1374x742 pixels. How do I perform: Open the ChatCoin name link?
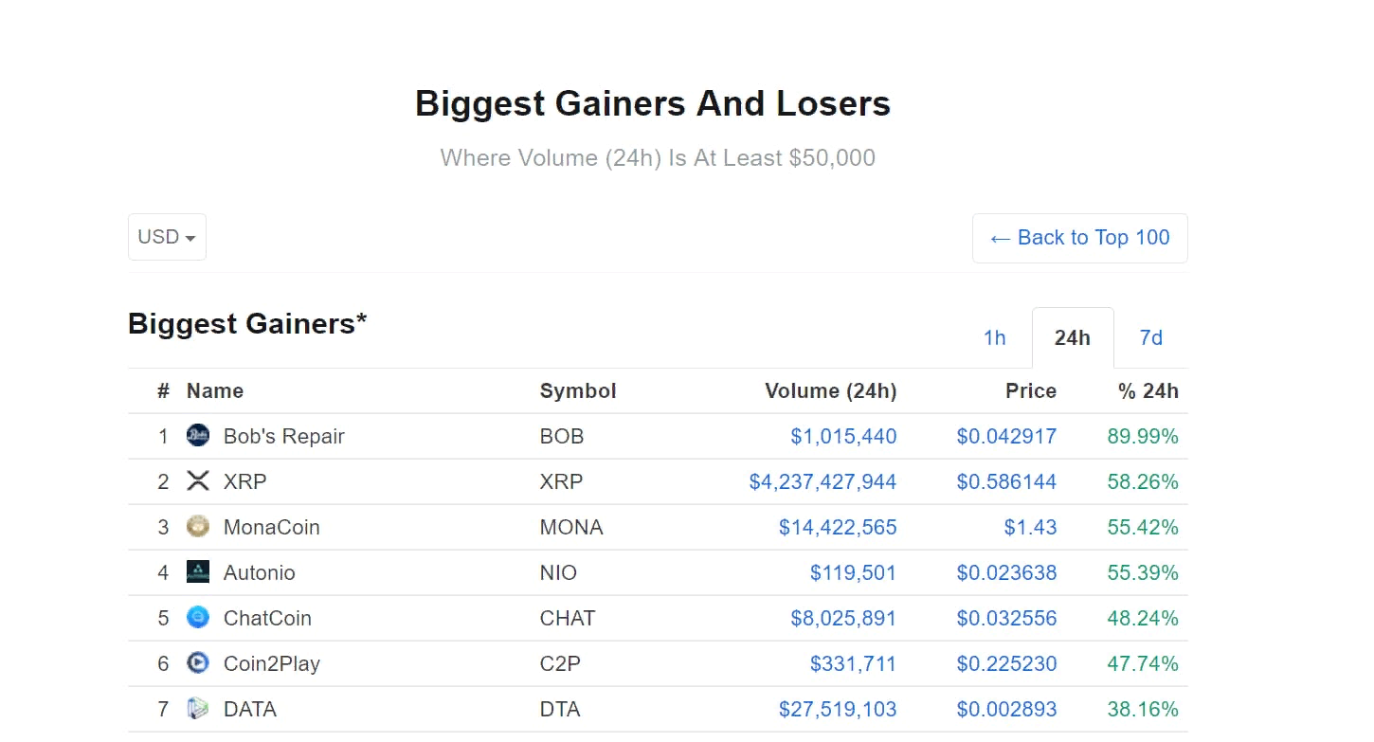pos(267,619)
